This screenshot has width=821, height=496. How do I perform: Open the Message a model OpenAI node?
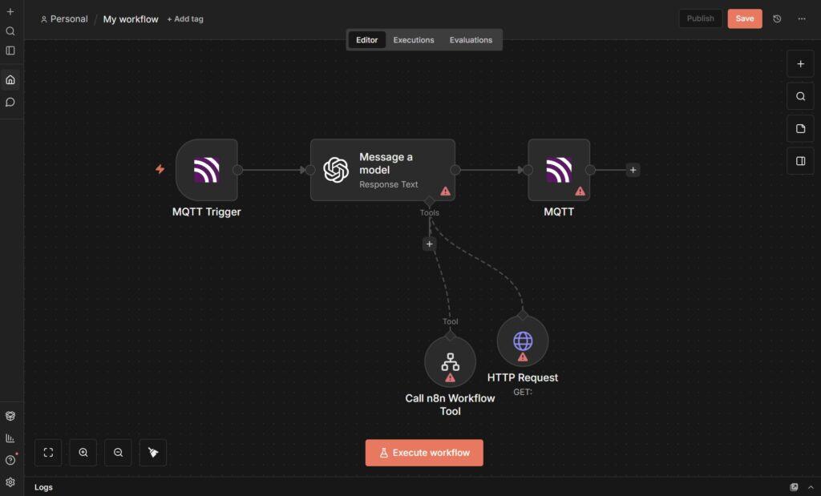pyautogui.click(x=382, y=170)
